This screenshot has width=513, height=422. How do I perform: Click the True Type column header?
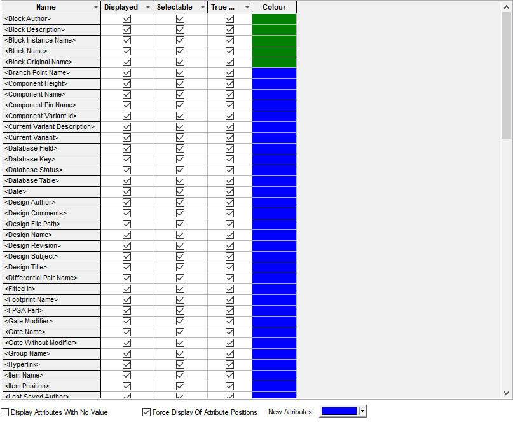point(222,8)
